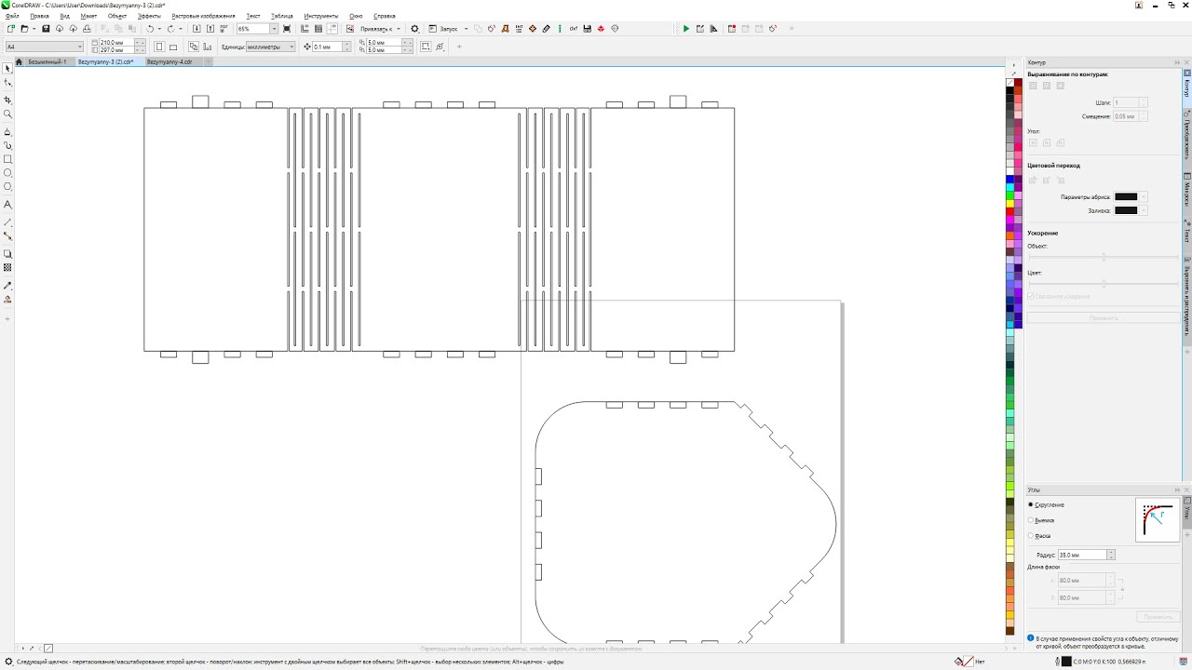This screenshot has height=670, width=1192.
Task: Select the Скругление corner option
Action: [1047, 504]
